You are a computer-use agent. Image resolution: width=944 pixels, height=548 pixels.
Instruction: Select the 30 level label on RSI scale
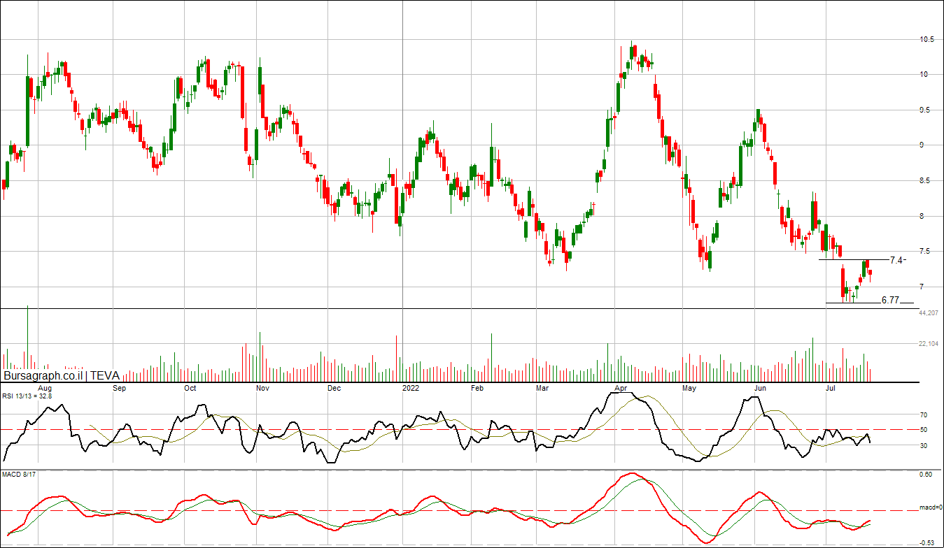coord(924,445)
